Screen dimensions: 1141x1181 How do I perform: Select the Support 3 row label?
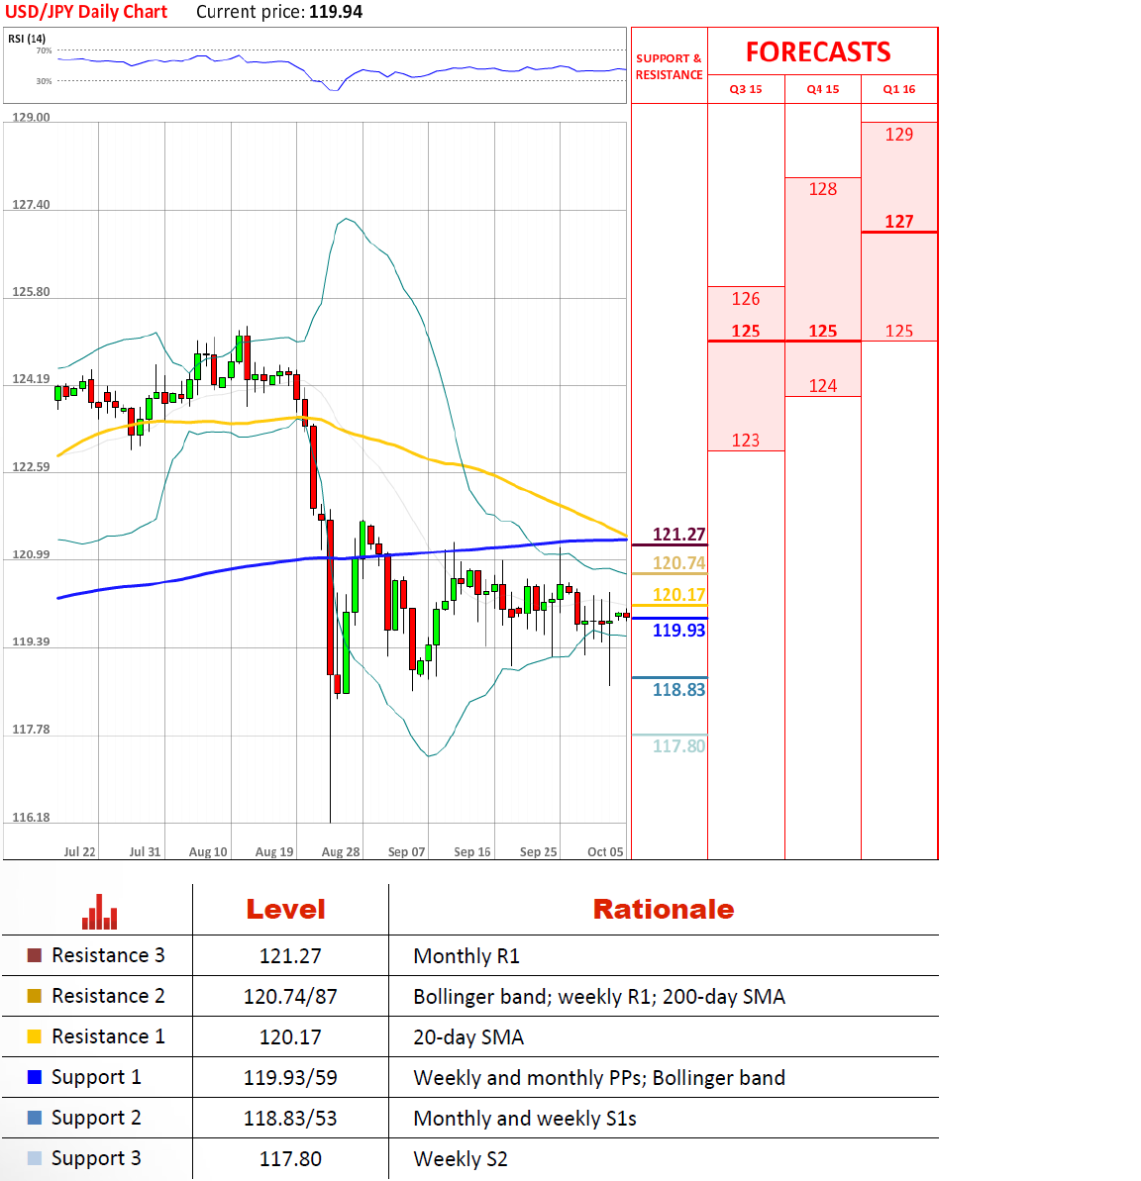click(96, 1159)
